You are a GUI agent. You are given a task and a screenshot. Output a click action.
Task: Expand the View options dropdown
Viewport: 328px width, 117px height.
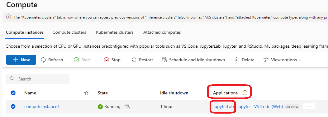tap(282, 60)
